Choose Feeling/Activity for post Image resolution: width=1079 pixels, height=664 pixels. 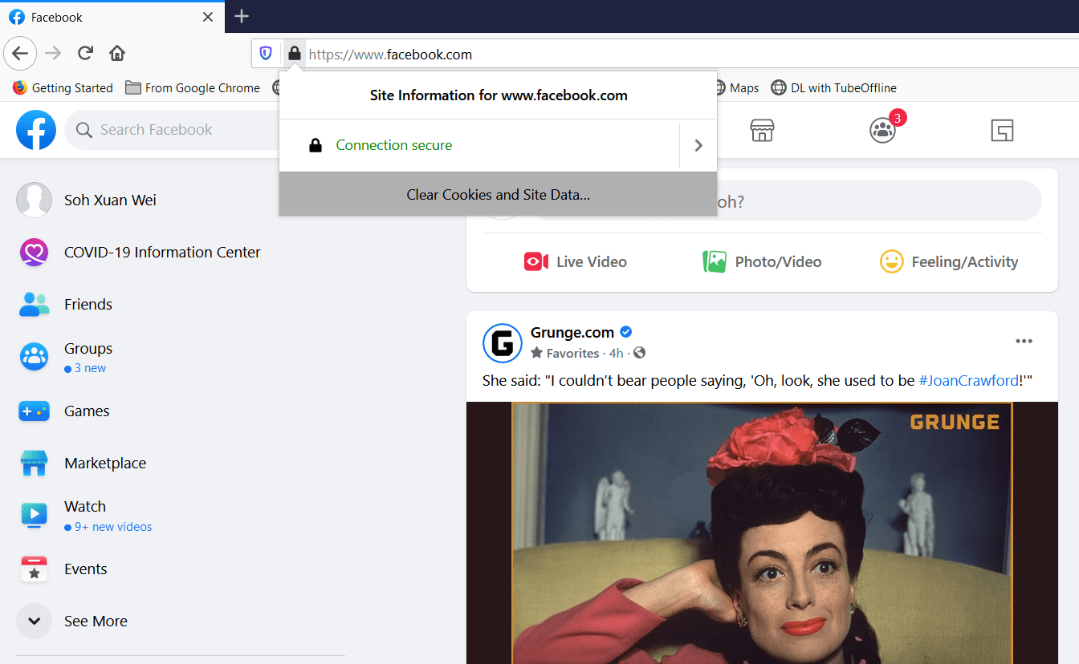point(949,261)
